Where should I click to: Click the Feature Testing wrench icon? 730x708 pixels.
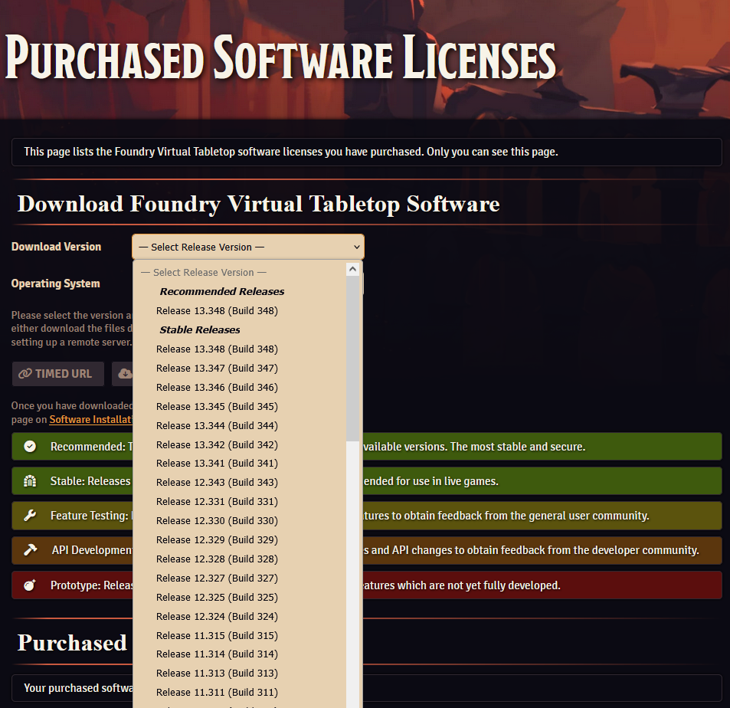point(30,516)
